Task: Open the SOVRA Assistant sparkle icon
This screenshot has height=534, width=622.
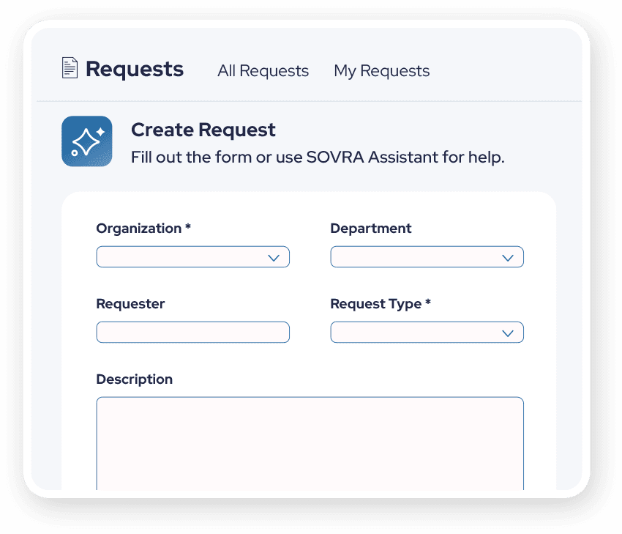Action: point(87,141)
